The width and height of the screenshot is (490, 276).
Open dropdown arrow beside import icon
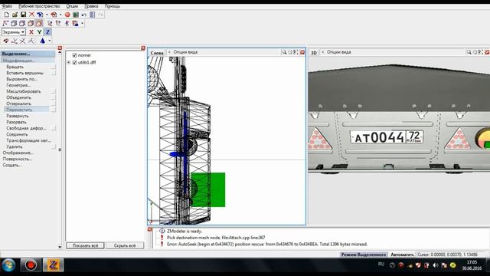[47, 15]
